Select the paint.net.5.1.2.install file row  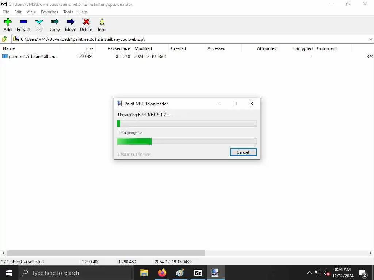coord(187,57)
